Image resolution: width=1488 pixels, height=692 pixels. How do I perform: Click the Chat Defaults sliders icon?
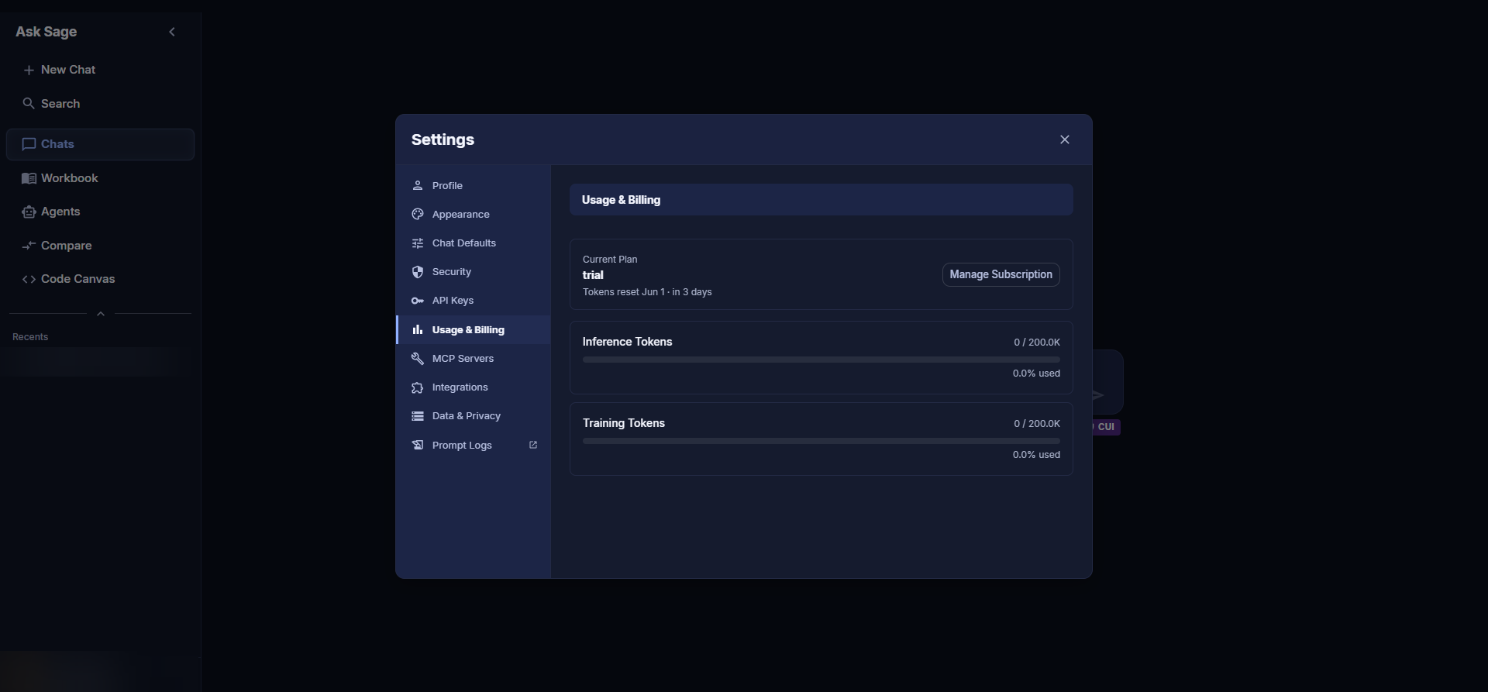pos(418,243)
